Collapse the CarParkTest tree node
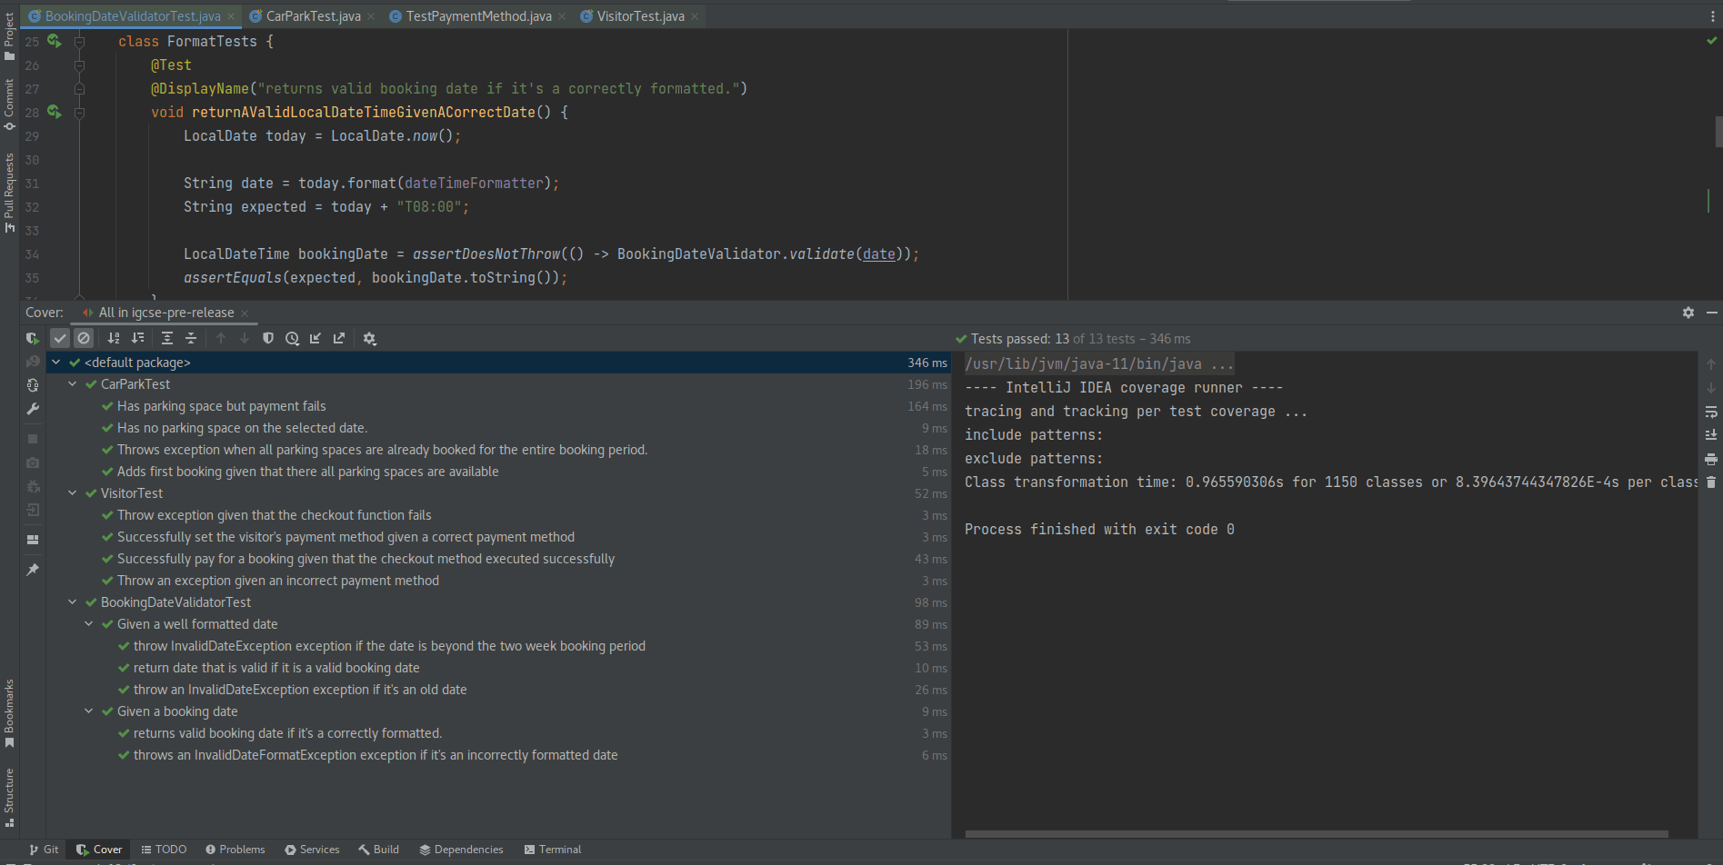Image resolution: width=1723 pixels, height=865 pixels. 73,384
